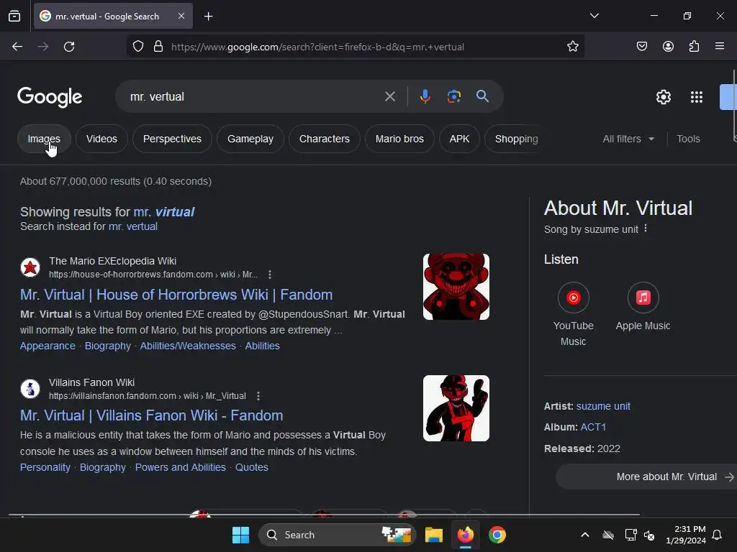The height and width of the screenshot is (552, 737).
Task: Open Villains Fanon Wiki result title
Action: (x=151, y=416)
